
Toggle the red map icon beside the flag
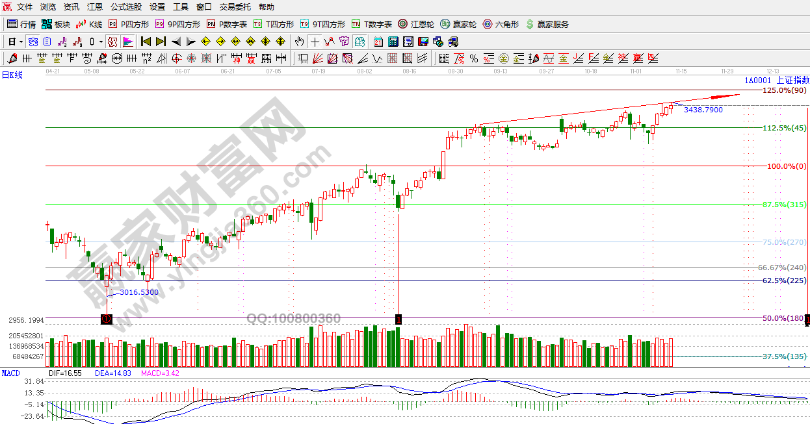click(x=112, y=42)
